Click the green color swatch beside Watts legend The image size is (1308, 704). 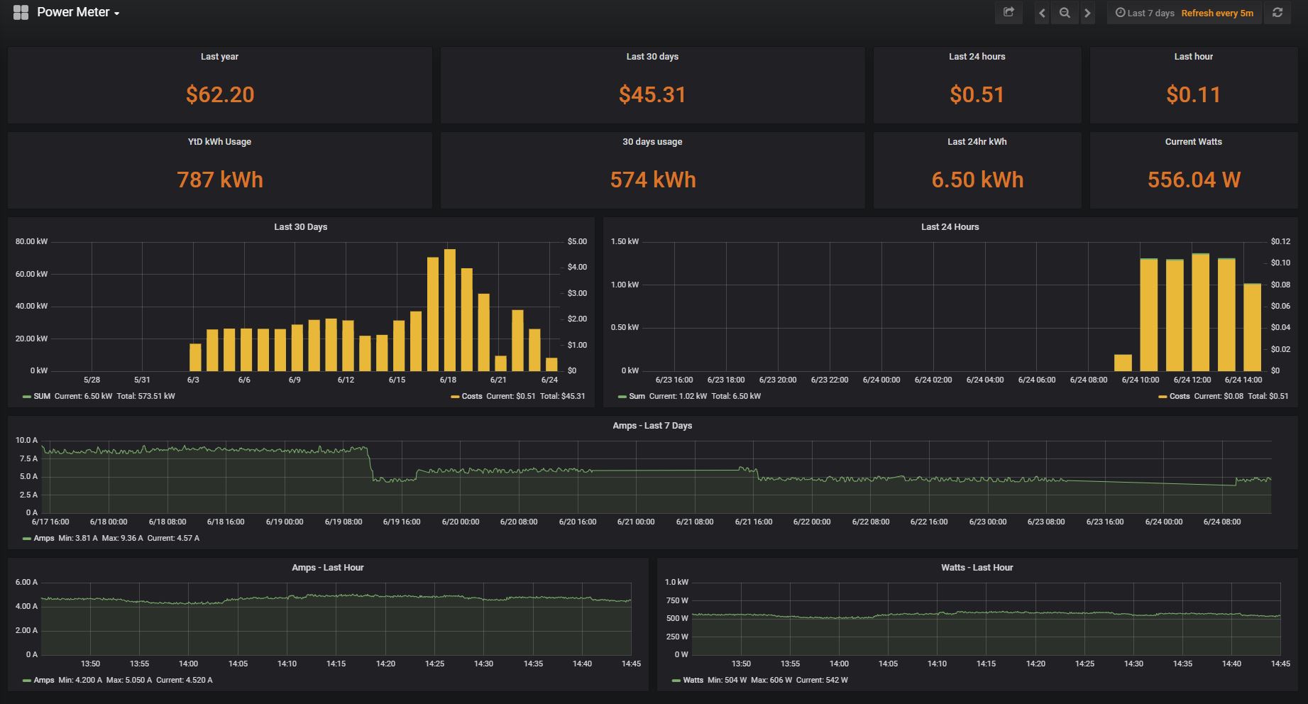(674, 679)
